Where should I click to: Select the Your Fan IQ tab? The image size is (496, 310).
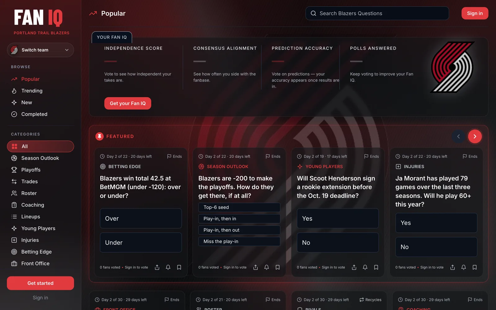point(112,37)
